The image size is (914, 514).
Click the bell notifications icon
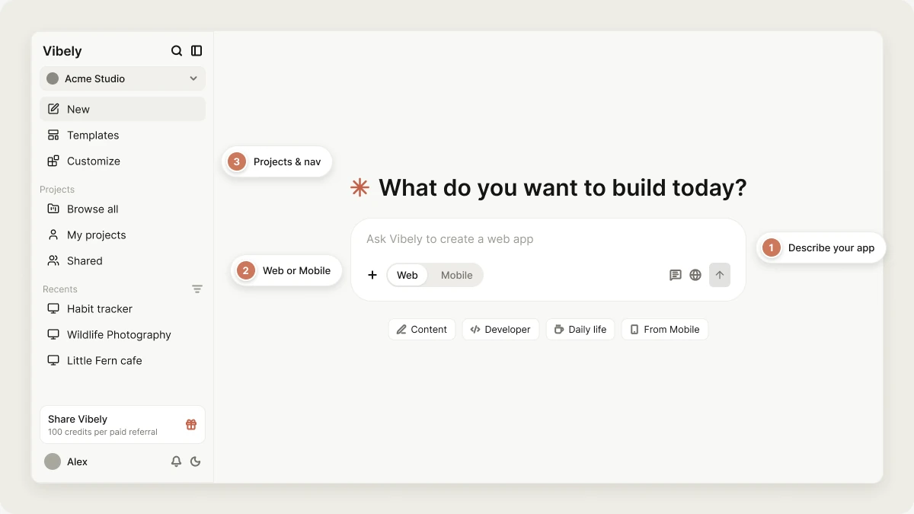(176, 461)
